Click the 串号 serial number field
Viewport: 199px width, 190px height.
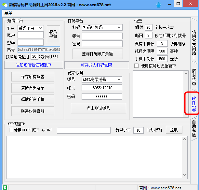[x=39, y=50]
